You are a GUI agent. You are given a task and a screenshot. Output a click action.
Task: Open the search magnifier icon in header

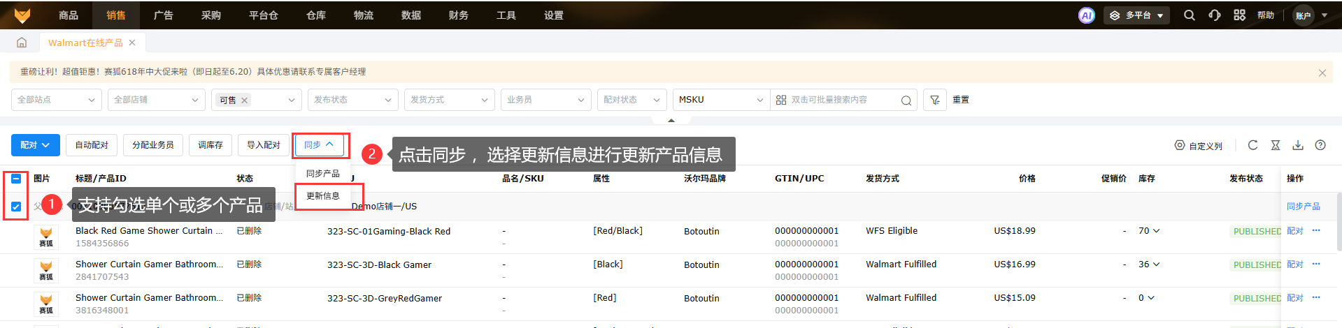tap(1189, 15)
